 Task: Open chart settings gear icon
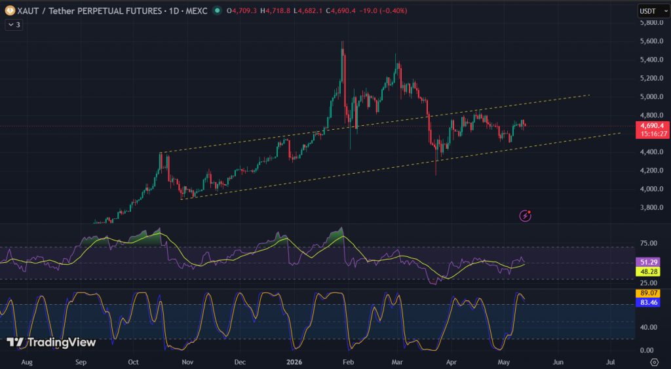[x=655, y=362]
